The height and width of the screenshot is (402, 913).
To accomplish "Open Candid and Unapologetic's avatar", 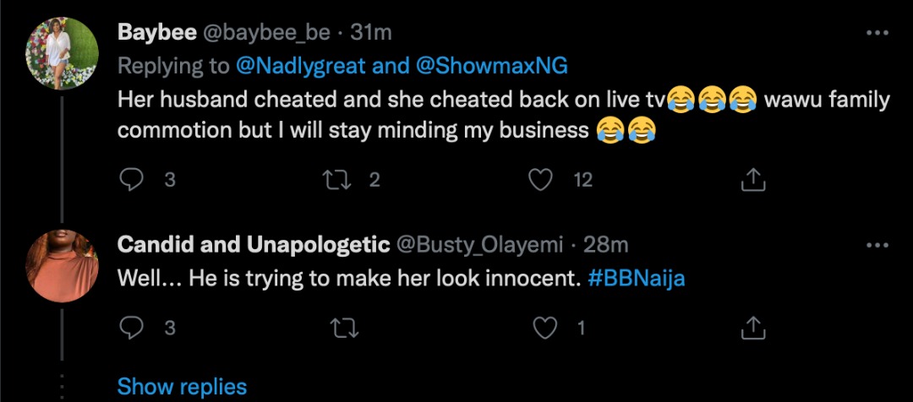I will (59, 264).
